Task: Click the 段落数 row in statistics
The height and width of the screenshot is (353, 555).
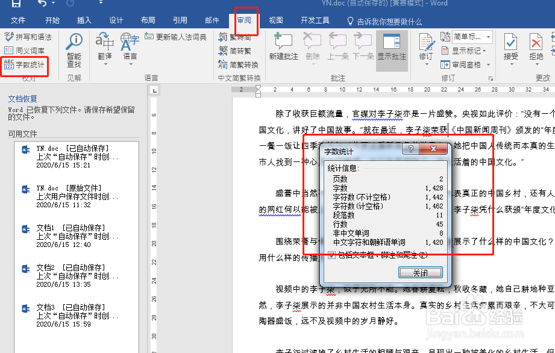Action: point(388,215)
